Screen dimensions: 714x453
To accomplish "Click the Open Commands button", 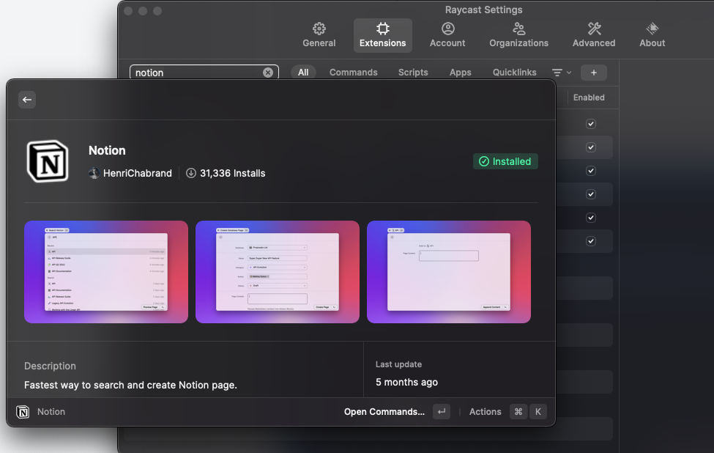I will point(384,411).
